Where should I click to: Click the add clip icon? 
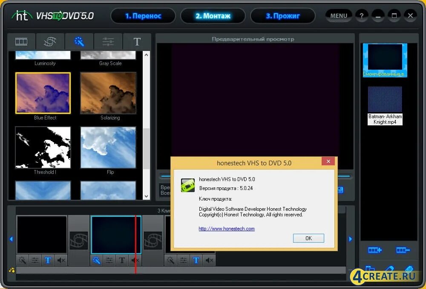375,250
